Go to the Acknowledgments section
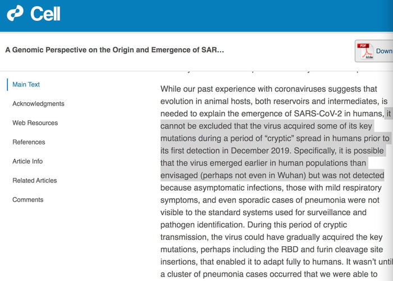Image resolution: width=393 pixels, height=281 pixels. [x=38, y=103]
